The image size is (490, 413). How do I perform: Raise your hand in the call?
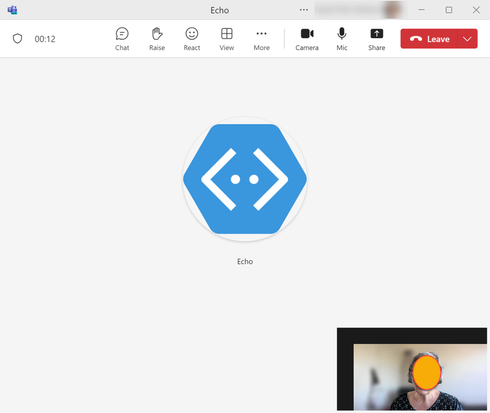point(157,39)
